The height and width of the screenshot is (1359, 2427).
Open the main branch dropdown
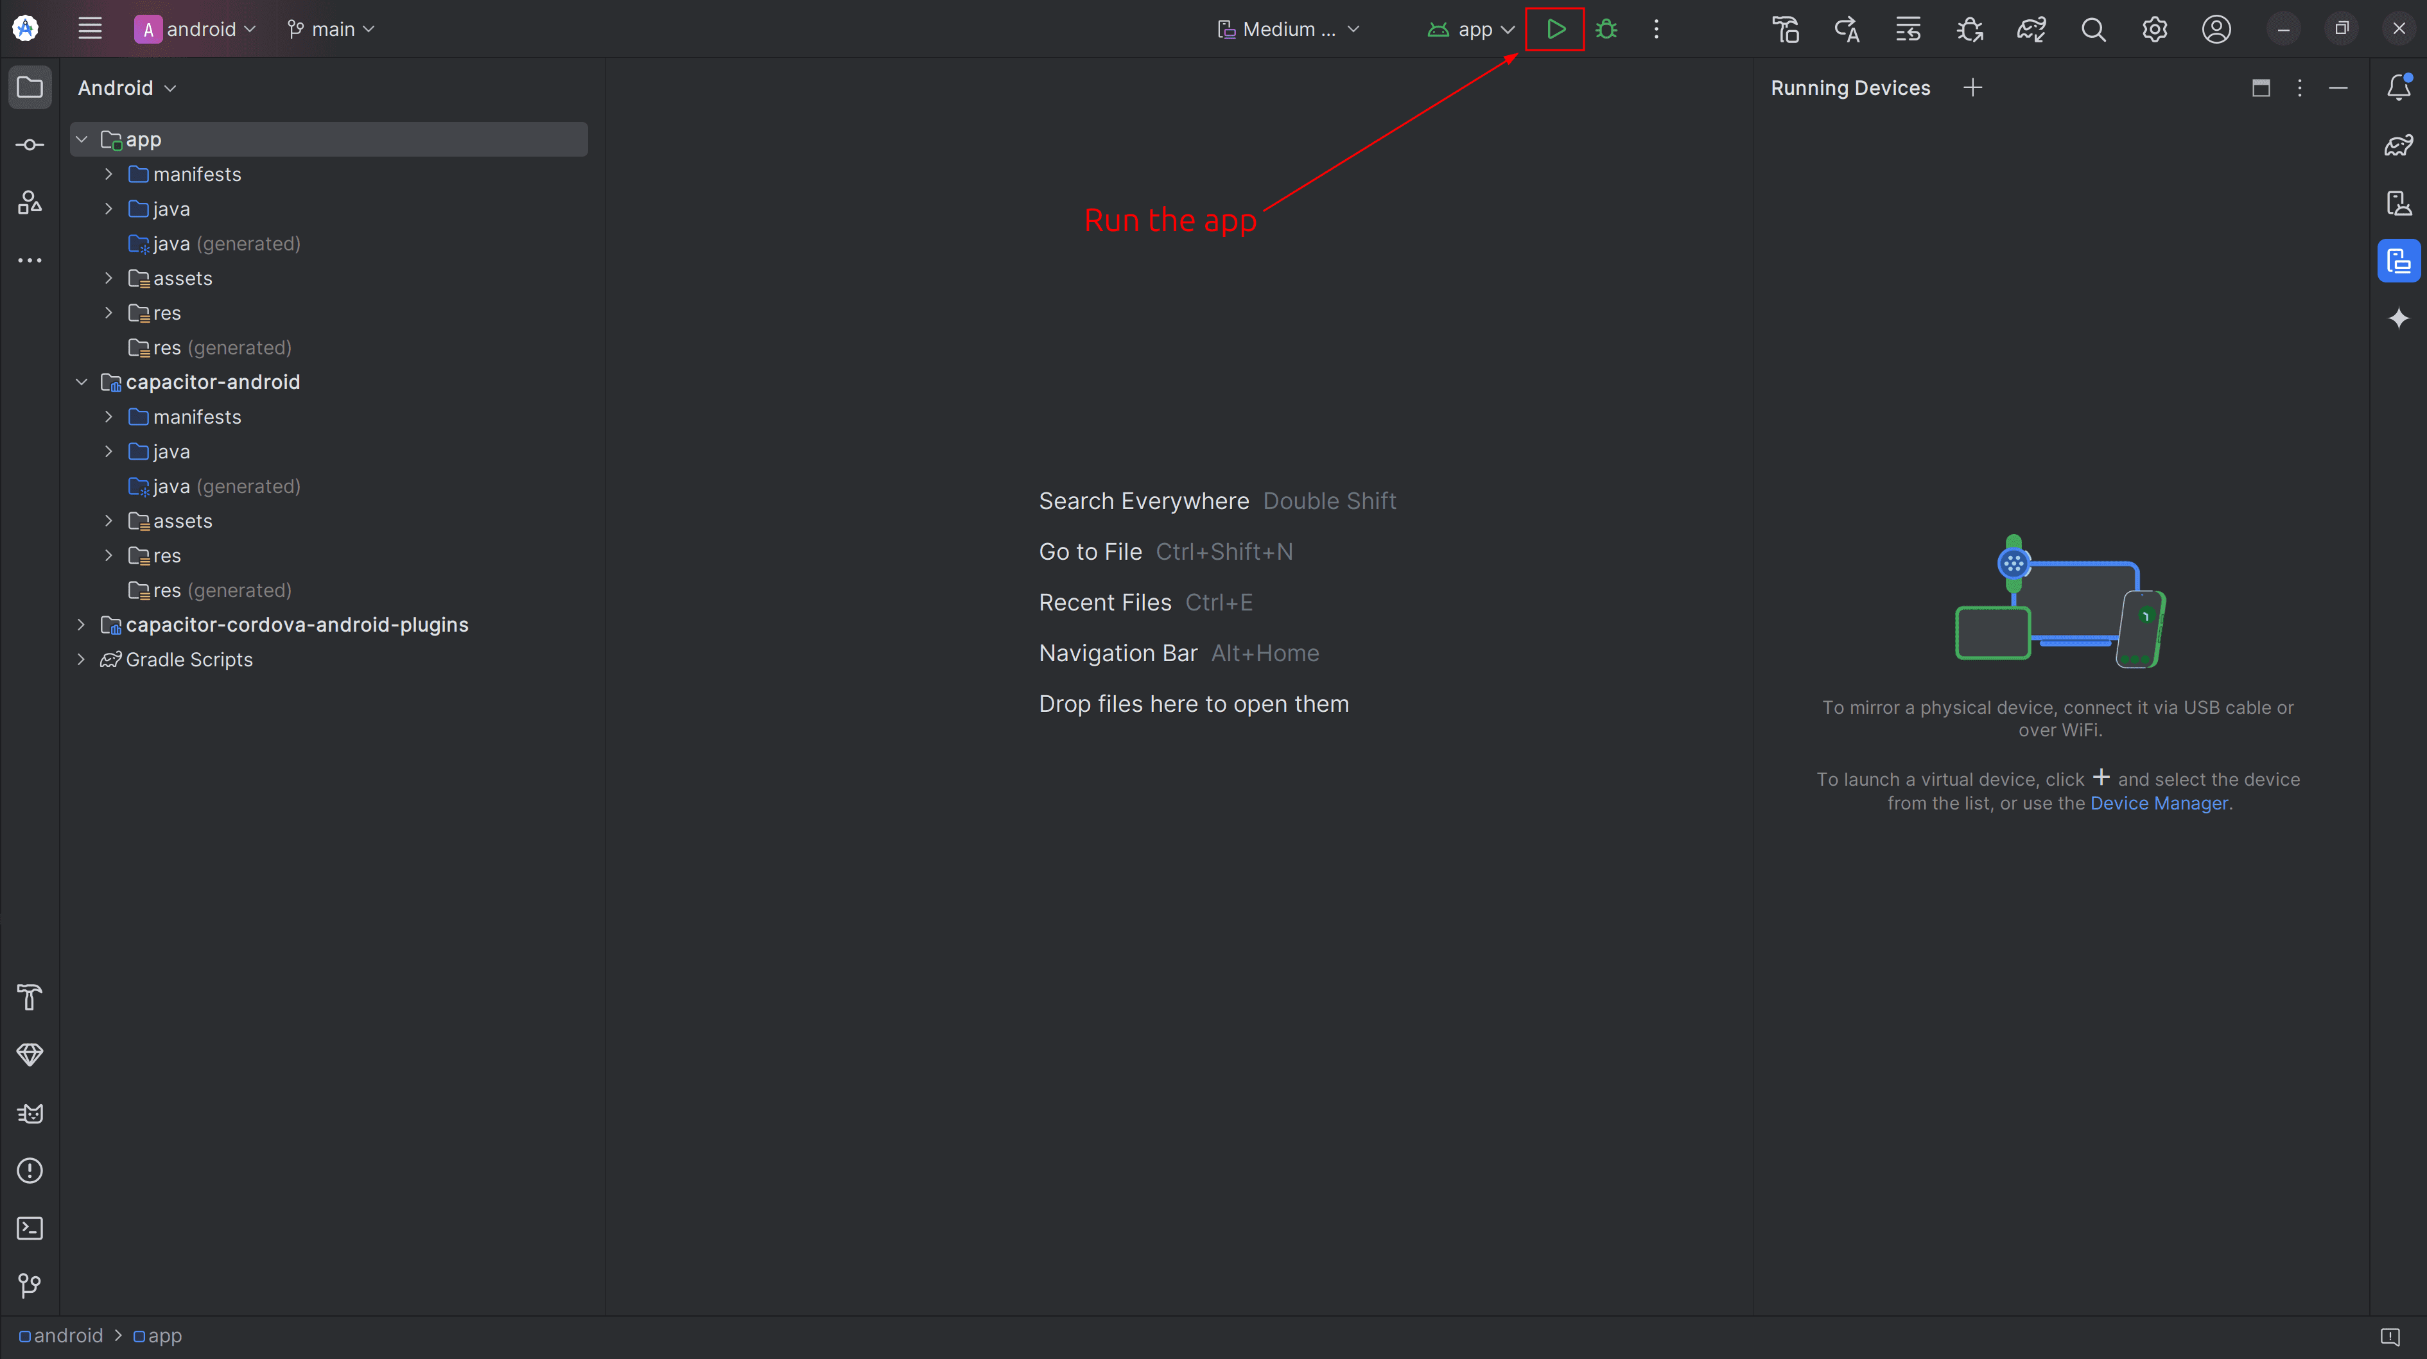[x=331, y=29]
